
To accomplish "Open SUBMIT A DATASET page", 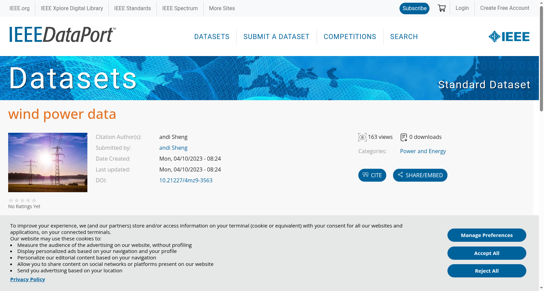I will (x=276, y=37).
